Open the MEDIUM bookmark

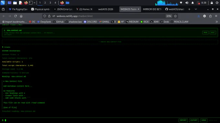[x=132, y=22]
